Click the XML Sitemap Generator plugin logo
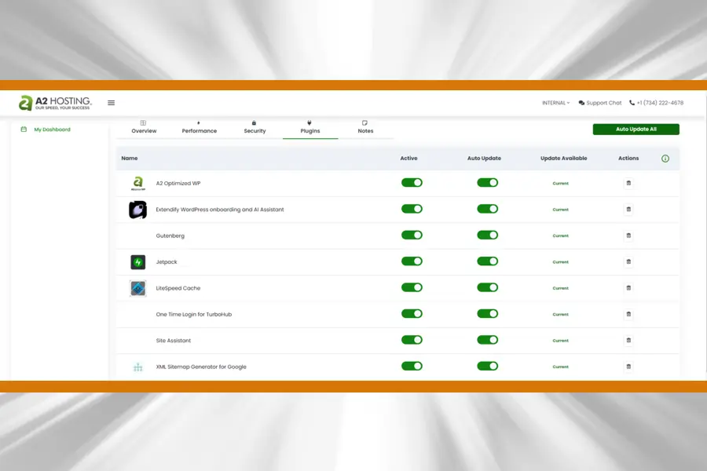The image size is (707, 471). click(138, 367)
